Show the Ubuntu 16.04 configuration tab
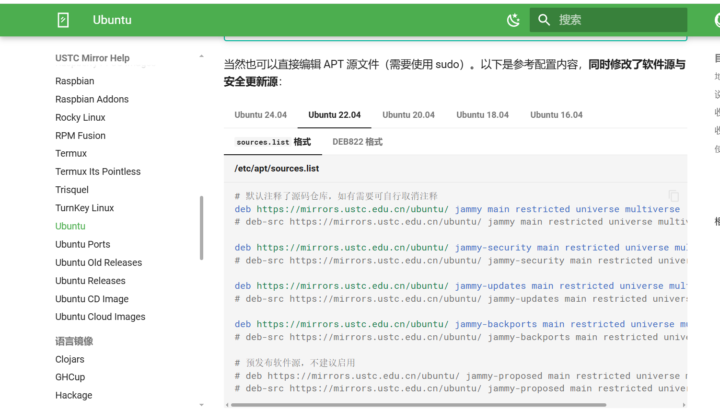Screen dimensions: 720x410 click(x=556, y=115)
